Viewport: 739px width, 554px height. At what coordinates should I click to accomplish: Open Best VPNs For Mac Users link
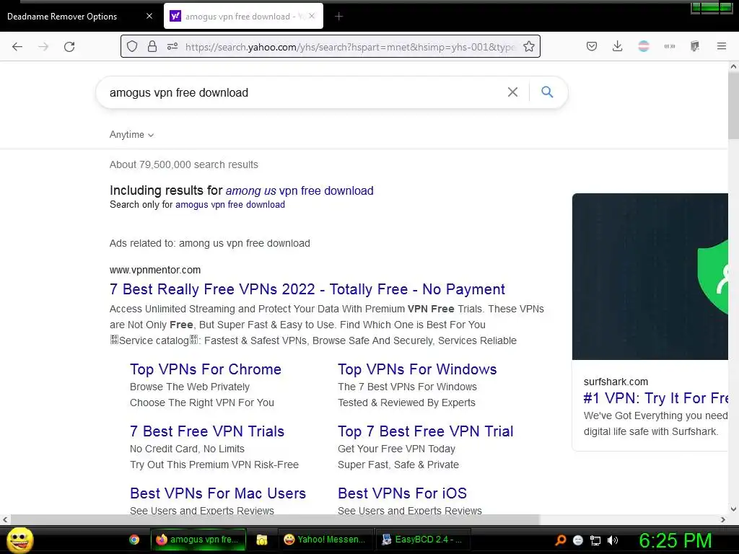click(x=218, y=493)
